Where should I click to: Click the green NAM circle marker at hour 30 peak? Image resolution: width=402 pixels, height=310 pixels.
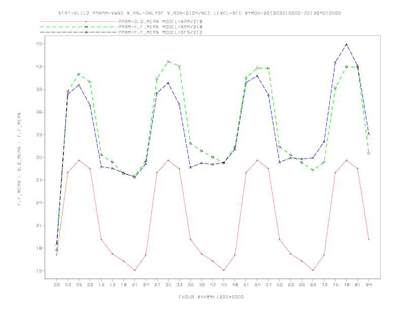pyautogui.click(x=168, y=61)
